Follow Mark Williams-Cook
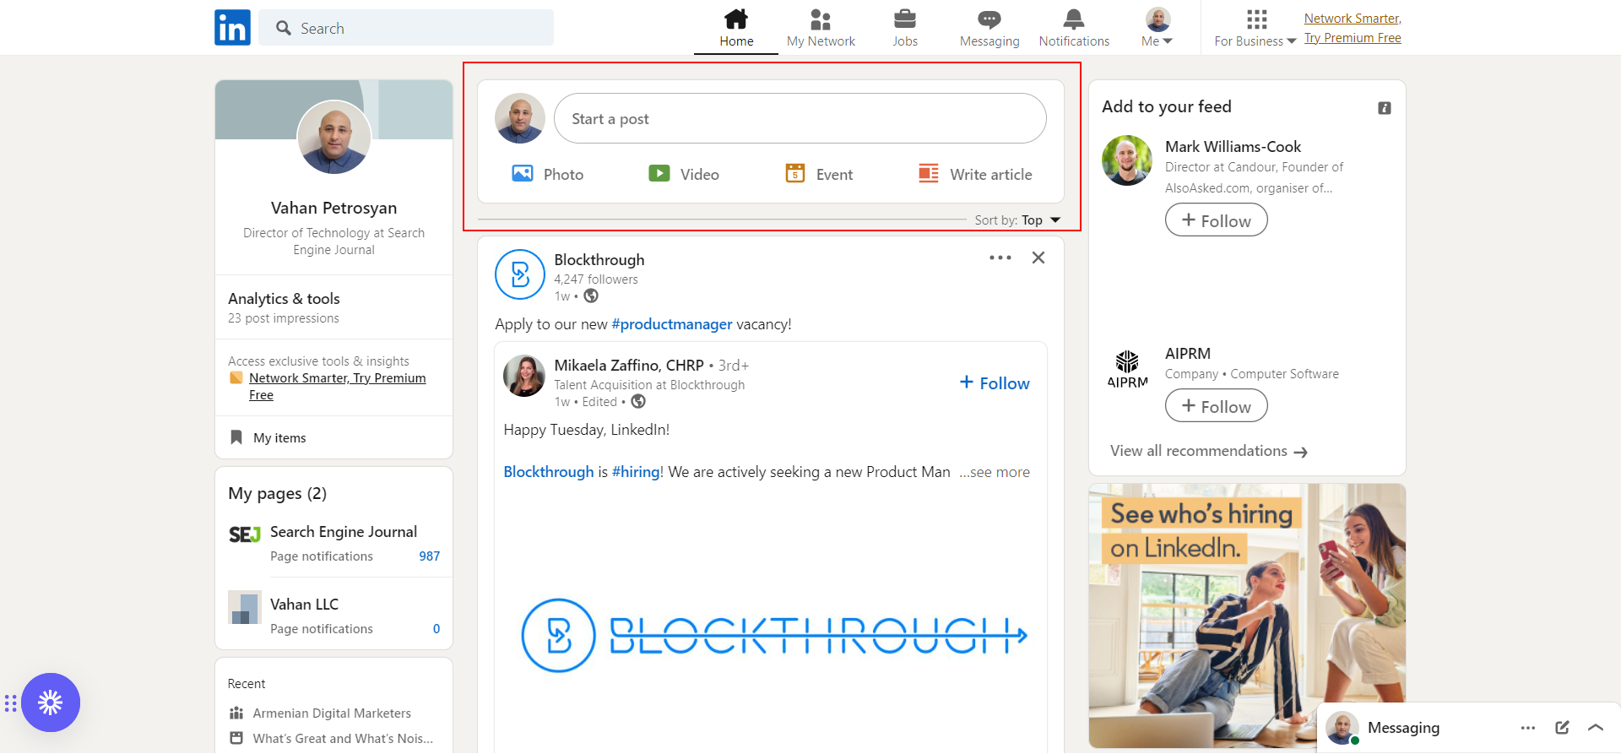Image resolution: width=1621 pixels, height=754 pixels. [x=1216, y=220]
